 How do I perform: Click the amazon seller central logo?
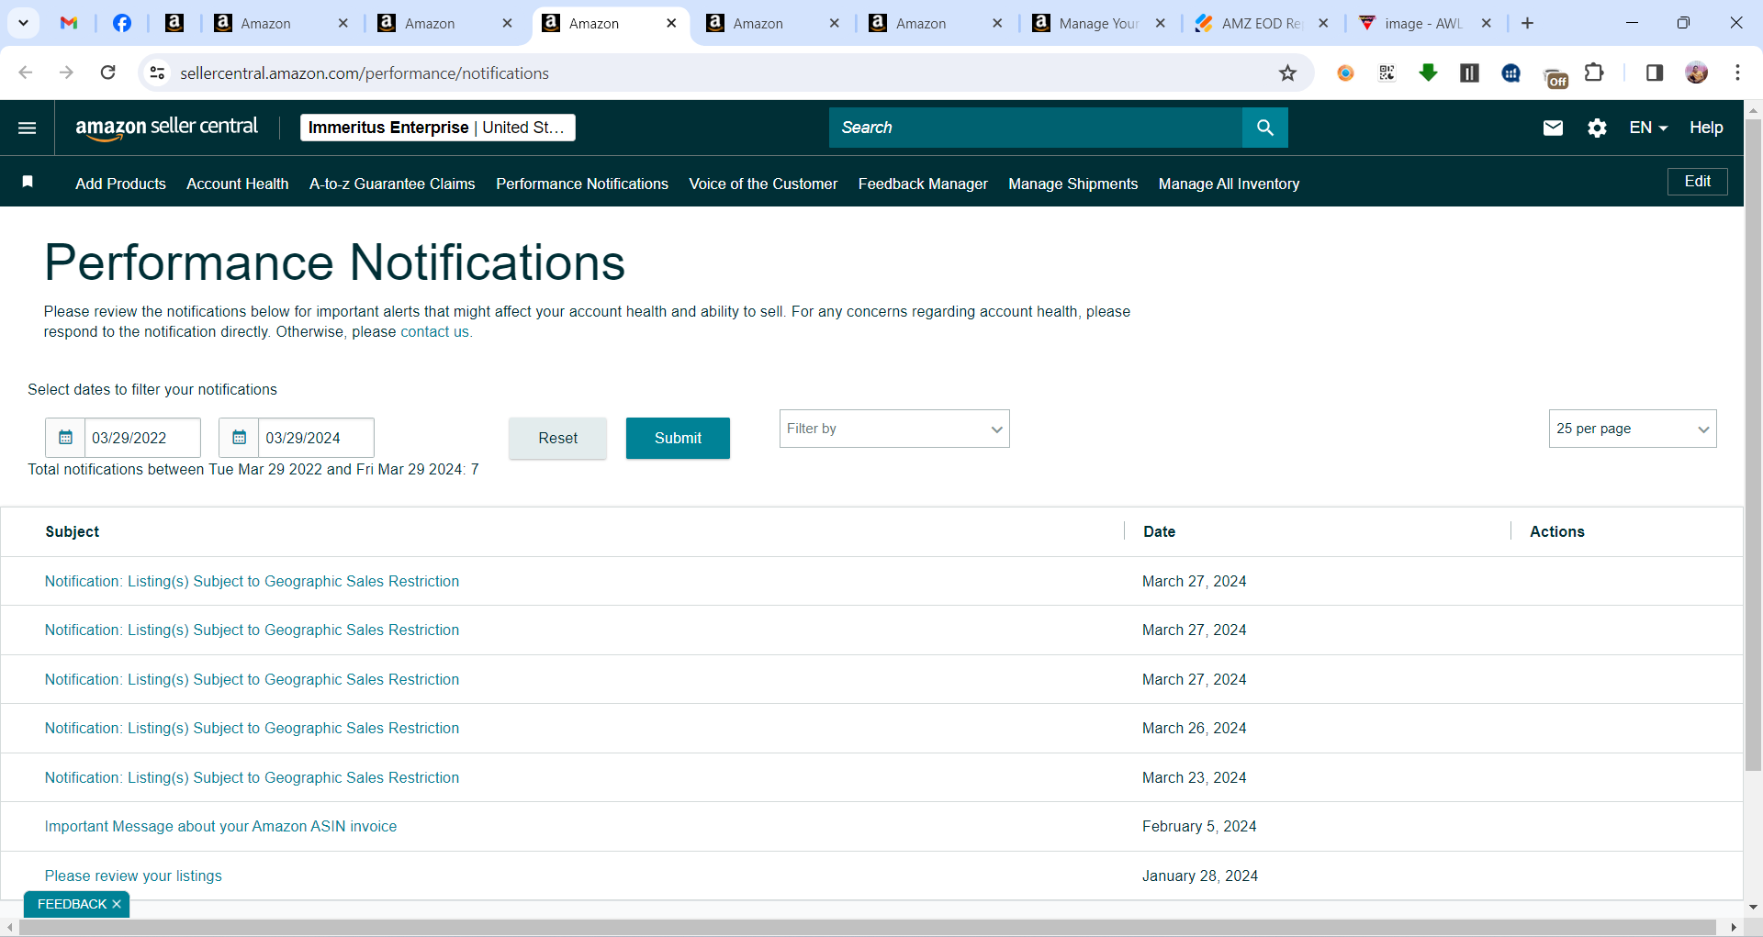pos(166,128)
